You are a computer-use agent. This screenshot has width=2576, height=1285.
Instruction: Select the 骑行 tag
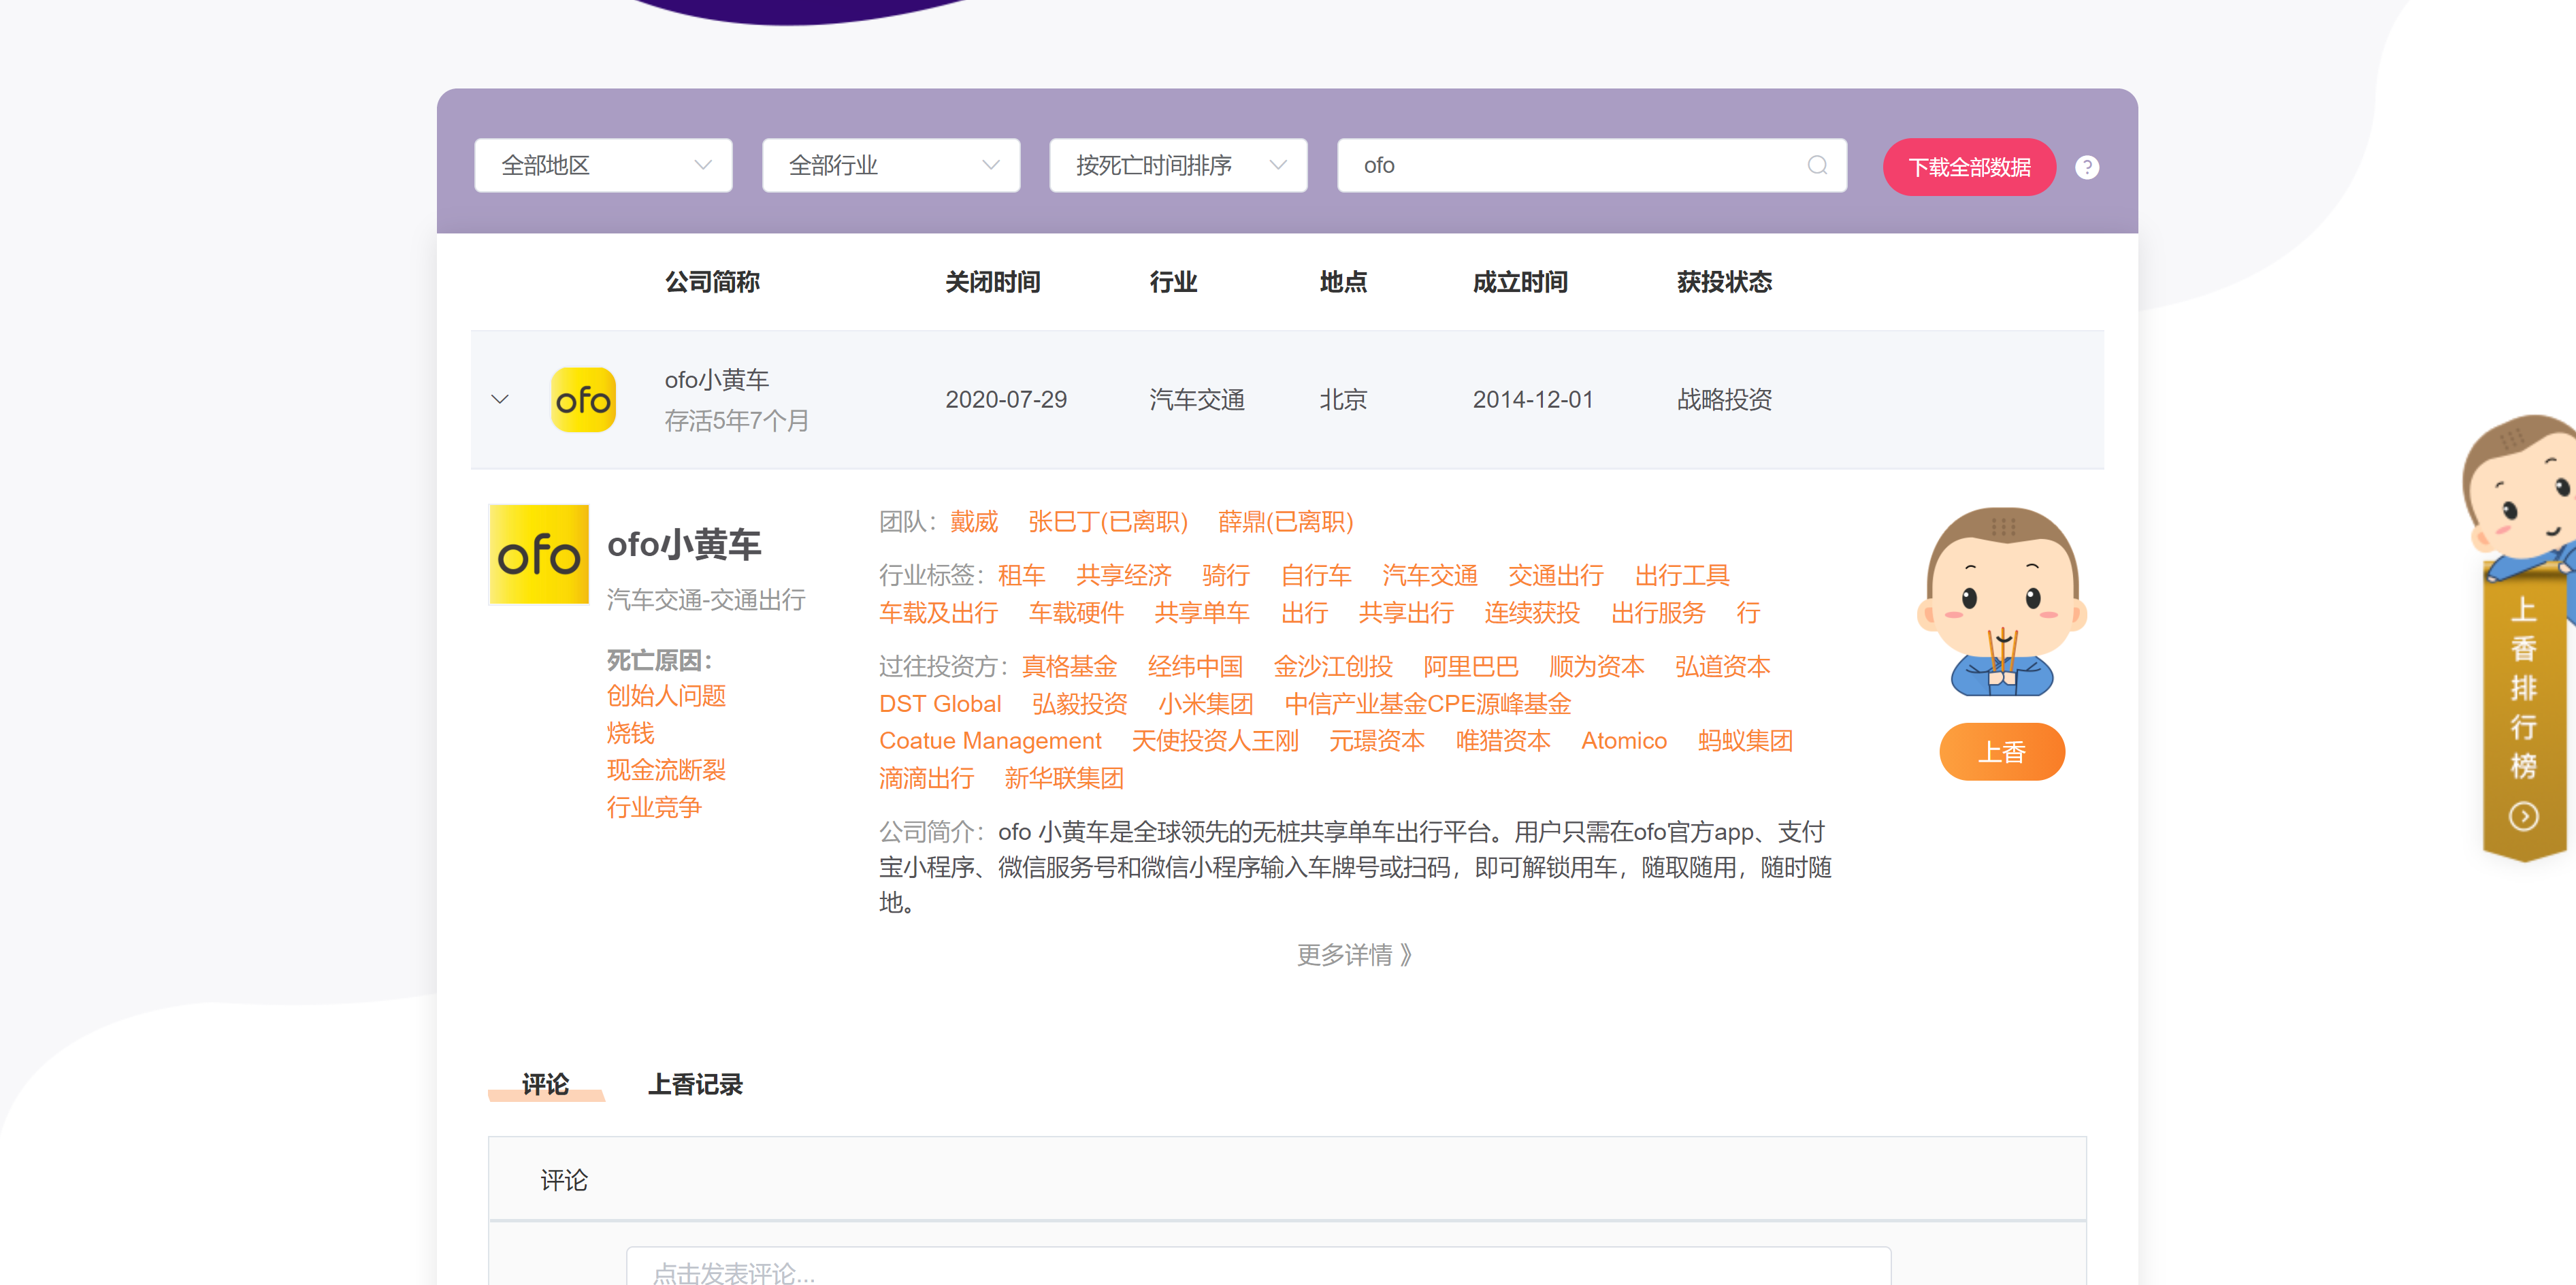[x=1226, y=576]
